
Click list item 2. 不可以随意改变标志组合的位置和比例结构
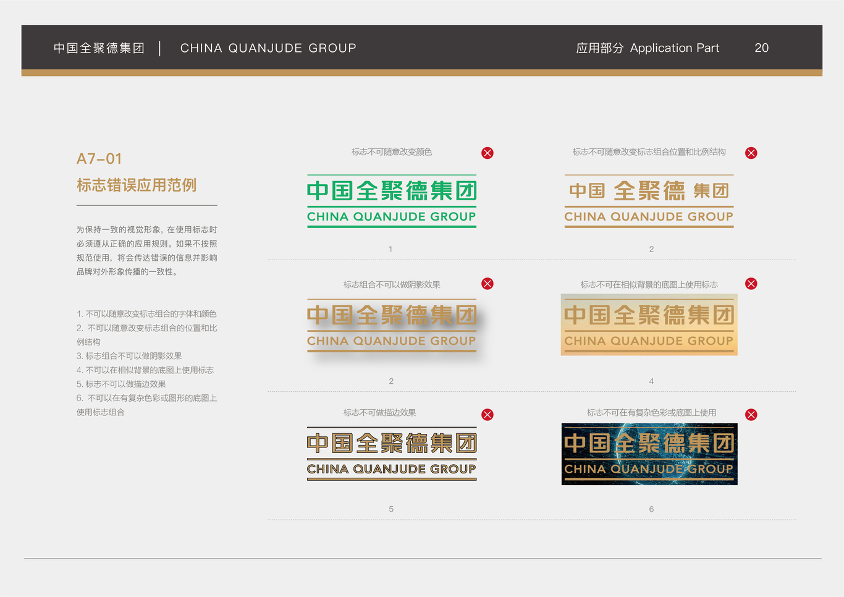[x=147, y=335]
